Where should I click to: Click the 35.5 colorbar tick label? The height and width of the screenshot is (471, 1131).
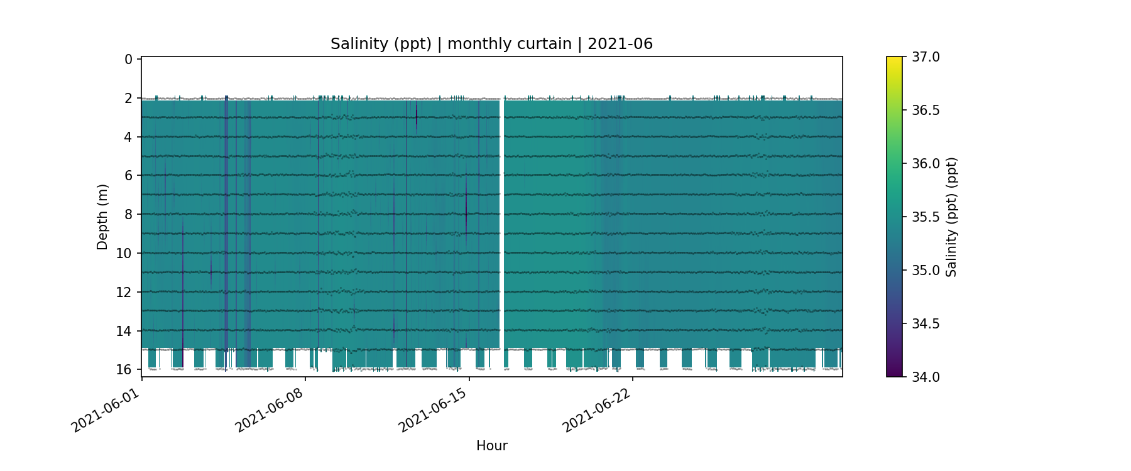click(926, 217)
